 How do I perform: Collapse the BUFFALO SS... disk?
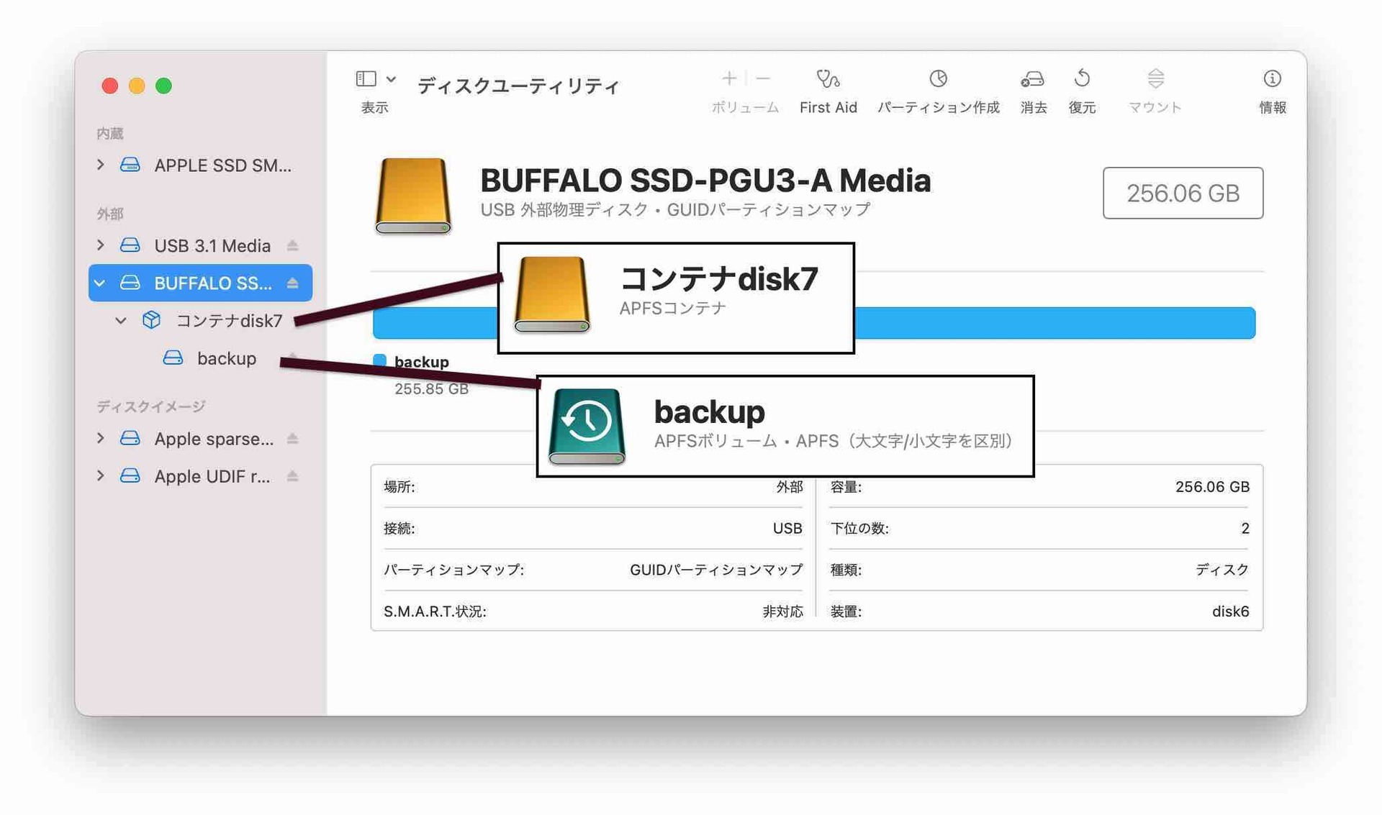[100, 283]
